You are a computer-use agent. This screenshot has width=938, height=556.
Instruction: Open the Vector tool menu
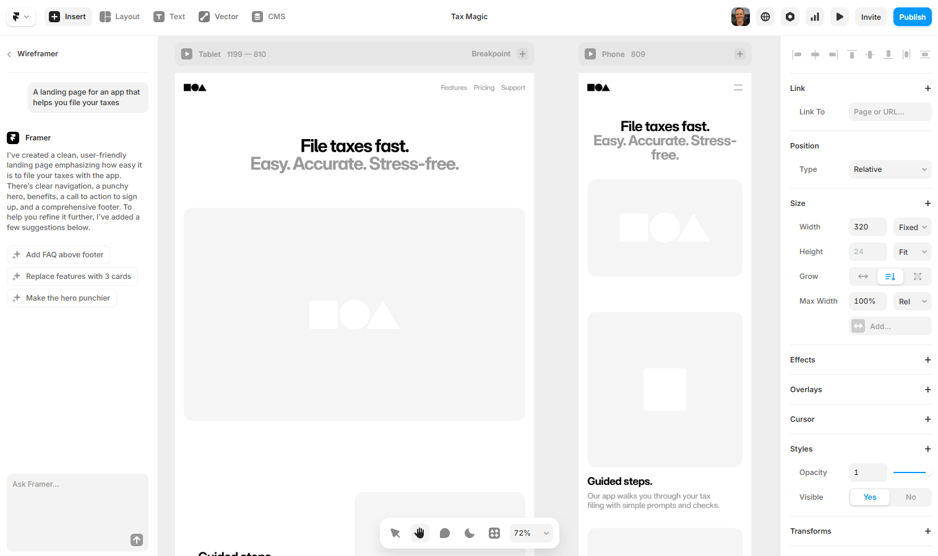click(x=218, y=17)
